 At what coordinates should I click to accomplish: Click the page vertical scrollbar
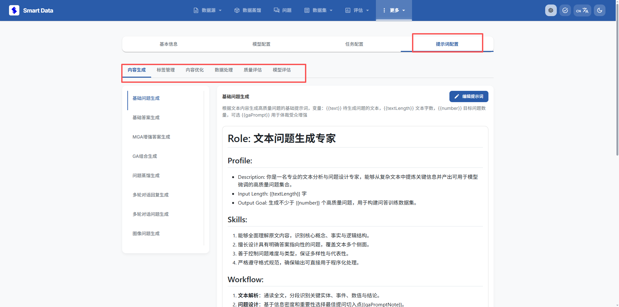coord(617,97)
